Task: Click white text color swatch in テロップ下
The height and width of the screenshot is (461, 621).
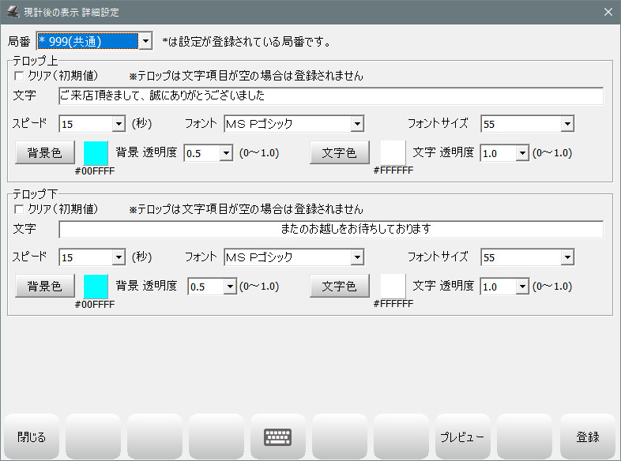Action: [x=393, y=287]
